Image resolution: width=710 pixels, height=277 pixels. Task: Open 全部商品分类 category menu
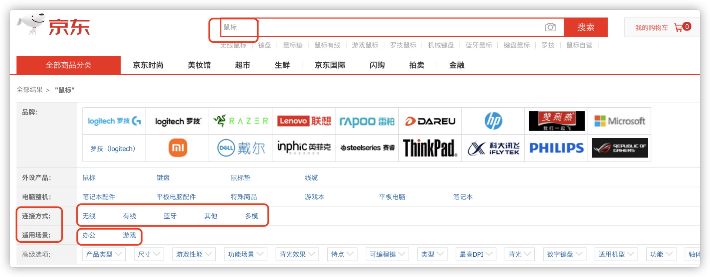pyautogui.click(x=69, y=65)
